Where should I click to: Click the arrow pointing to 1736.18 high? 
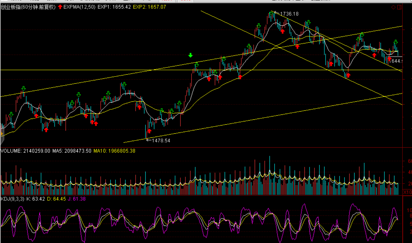(x=277, y=13)
